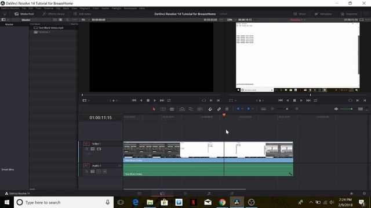Click the timeline zoom-out minus icon

pyautogui.click(x=272, y=109)
